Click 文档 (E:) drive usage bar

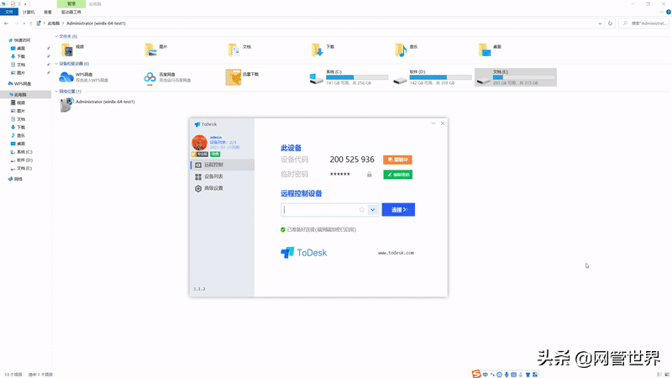tap(523, 77)
